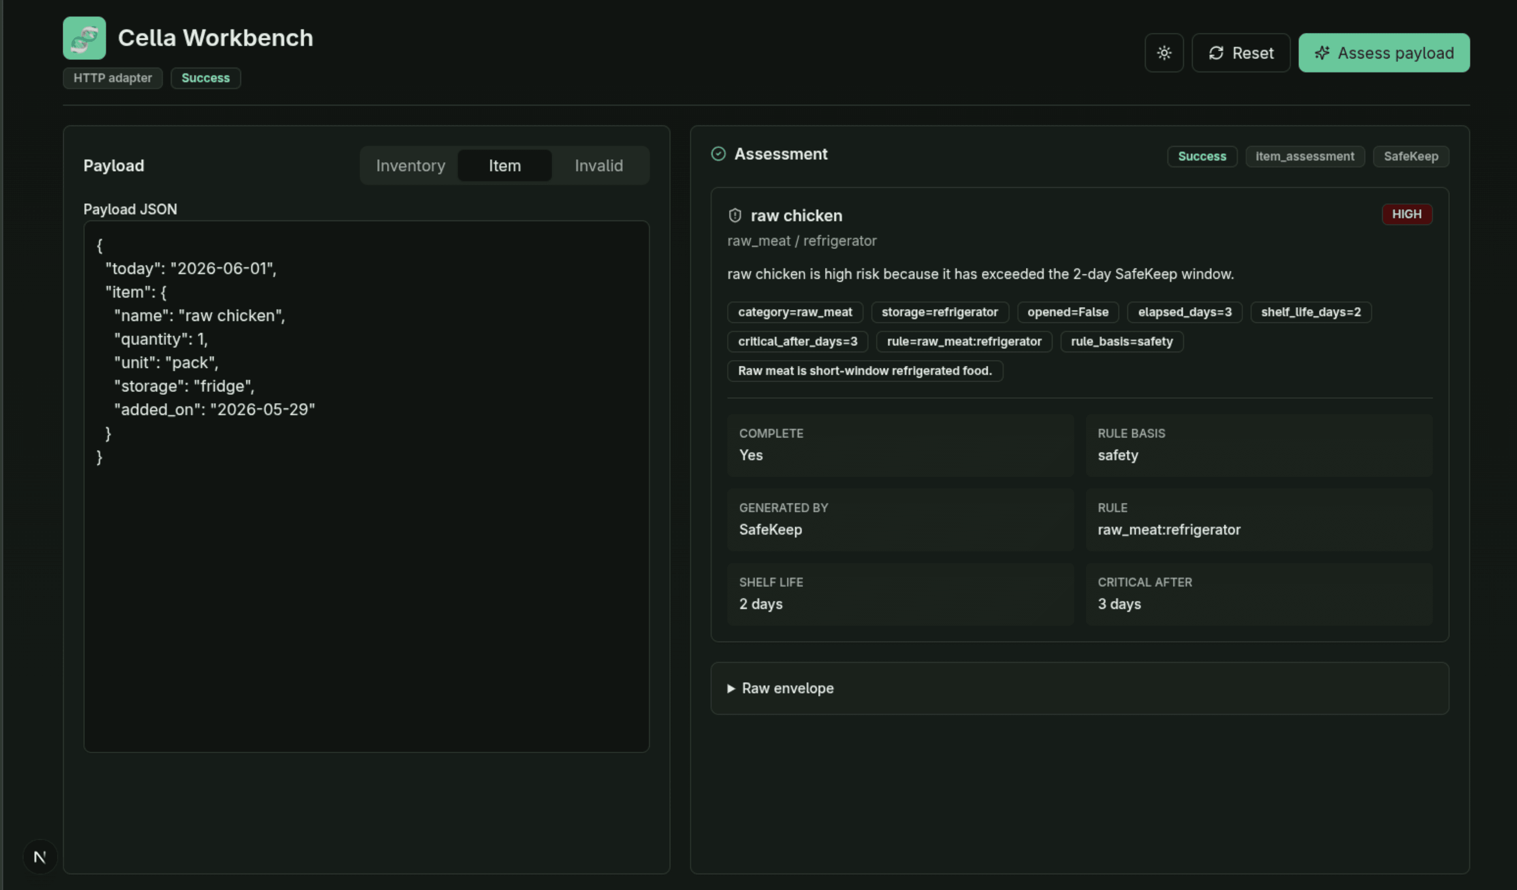Click the high risk explanation sentence

(x=980, y=274)
